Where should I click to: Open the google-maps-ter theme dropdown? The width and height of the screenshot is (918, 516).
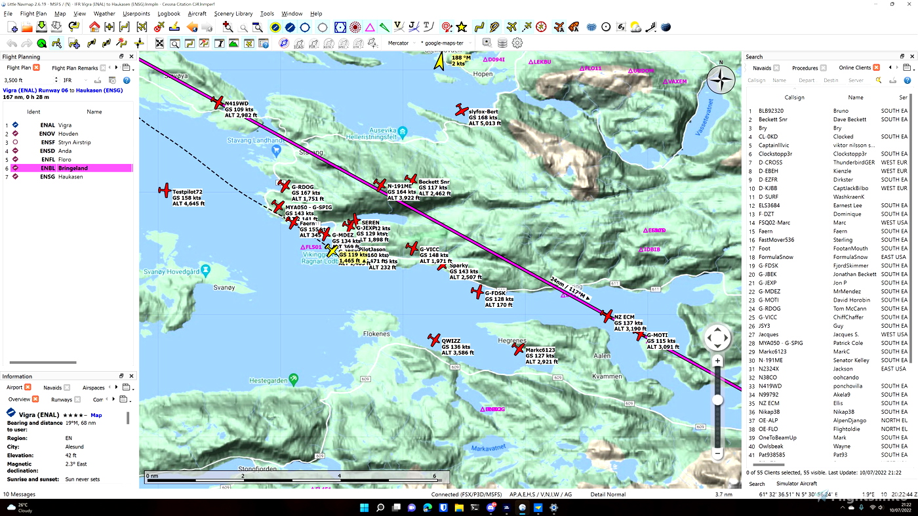[x=445, y=43]
